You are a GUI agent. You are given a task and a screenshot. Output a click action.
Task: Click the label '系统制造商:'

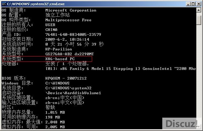[15, 49]
